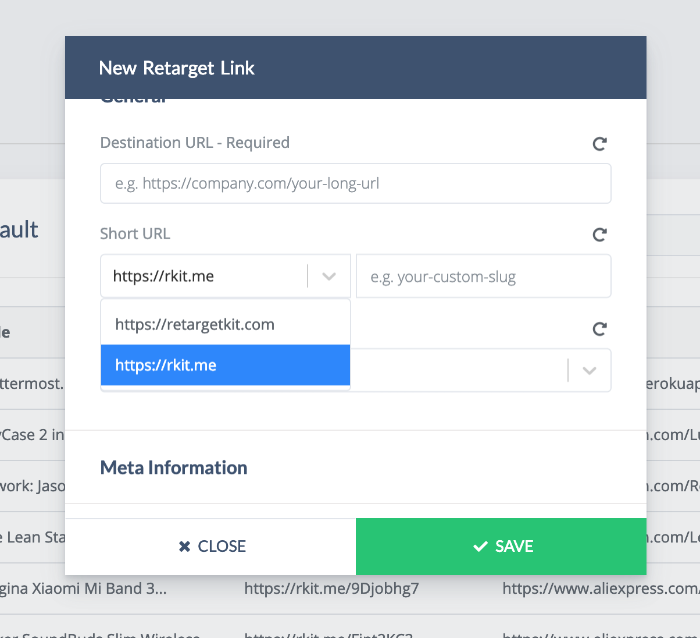Click the Short URL refresh icon
Viewport: 700px width, 638px height.
coord(600,235)
